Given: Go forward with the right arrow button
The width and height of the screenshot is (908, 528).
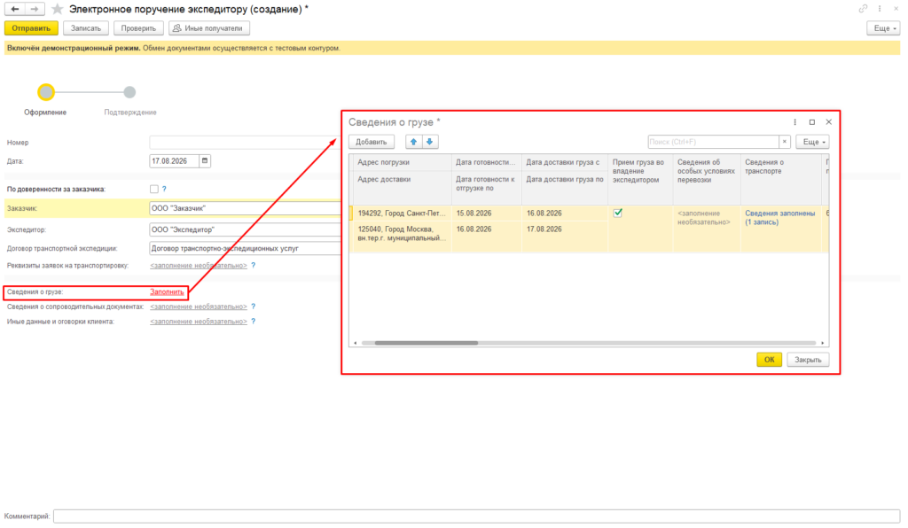Looking at the screenshot, I should (35, 9).
